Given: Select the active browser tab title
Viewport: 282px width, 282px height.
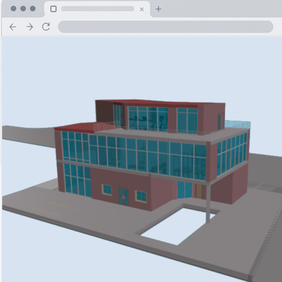Looking at the screenshot, I should (97, 9).
